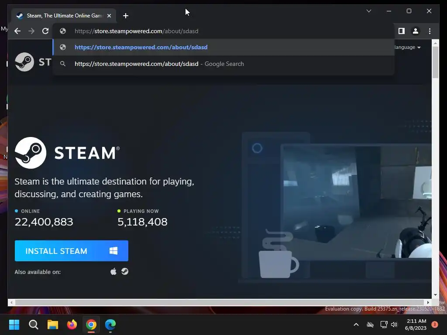Open a new browser tab
Image resolution: width=447 pixels, height=335 pixels.
(125, 16)
